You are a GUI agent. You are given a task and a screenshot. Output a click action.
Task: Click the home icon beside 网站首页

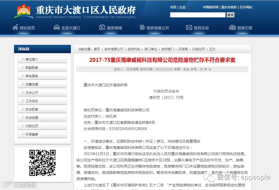tap(15, 27)
